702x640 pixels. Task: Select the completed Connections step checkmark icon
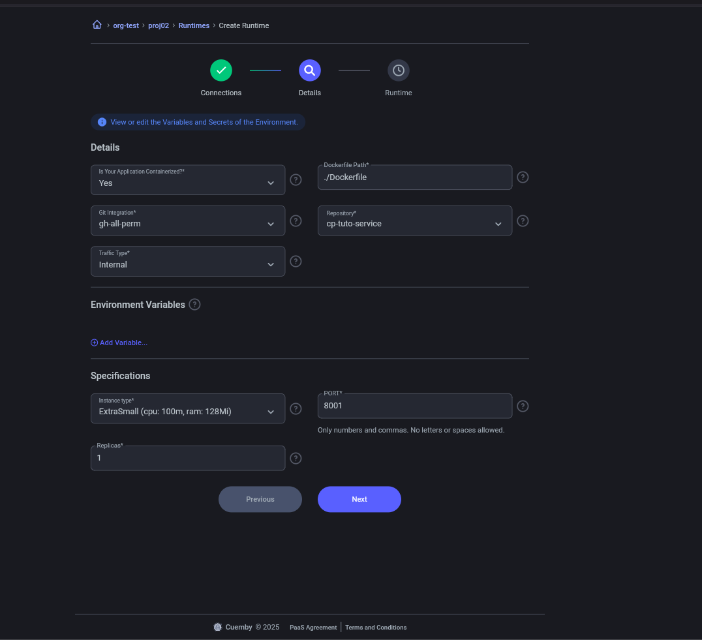click(221, 70)
